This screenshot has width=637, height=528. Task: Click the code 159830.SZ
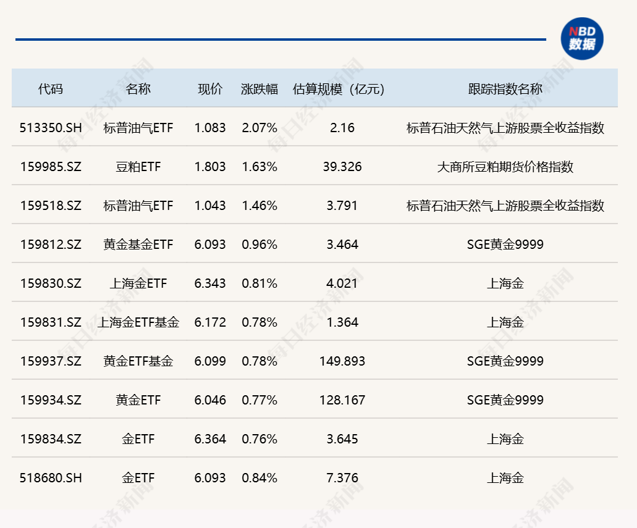(50, 283)
